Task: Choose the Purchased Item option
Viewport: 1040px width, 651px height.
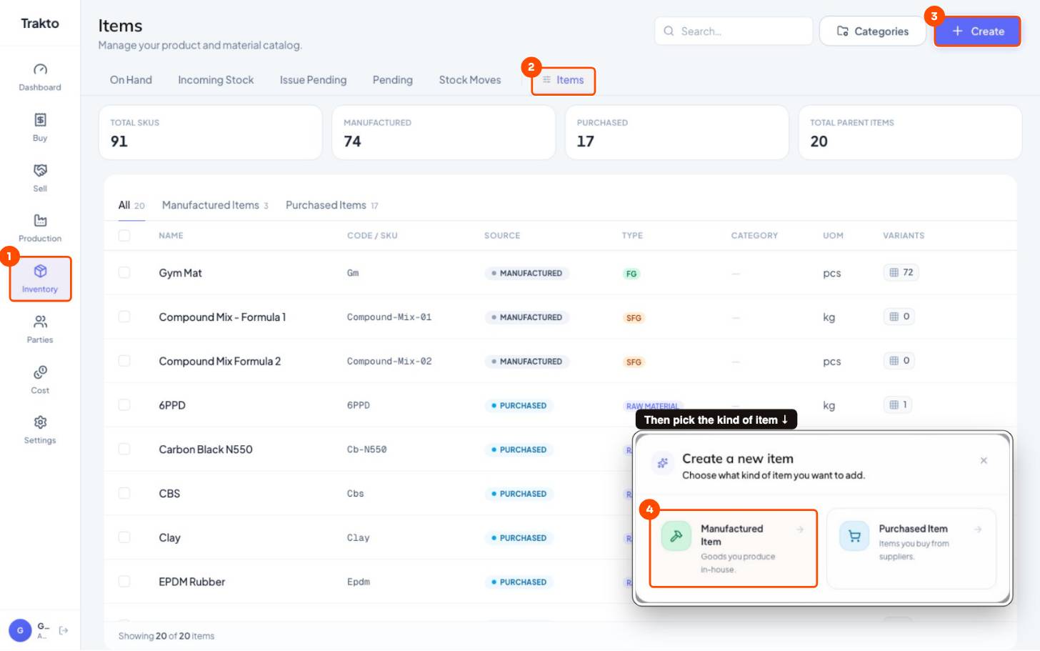Action: click(911, 548)
